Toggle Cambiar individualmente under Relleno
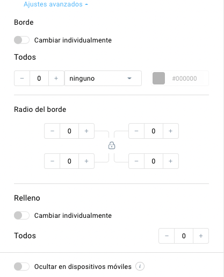The image size is (224, 277). 21,215
